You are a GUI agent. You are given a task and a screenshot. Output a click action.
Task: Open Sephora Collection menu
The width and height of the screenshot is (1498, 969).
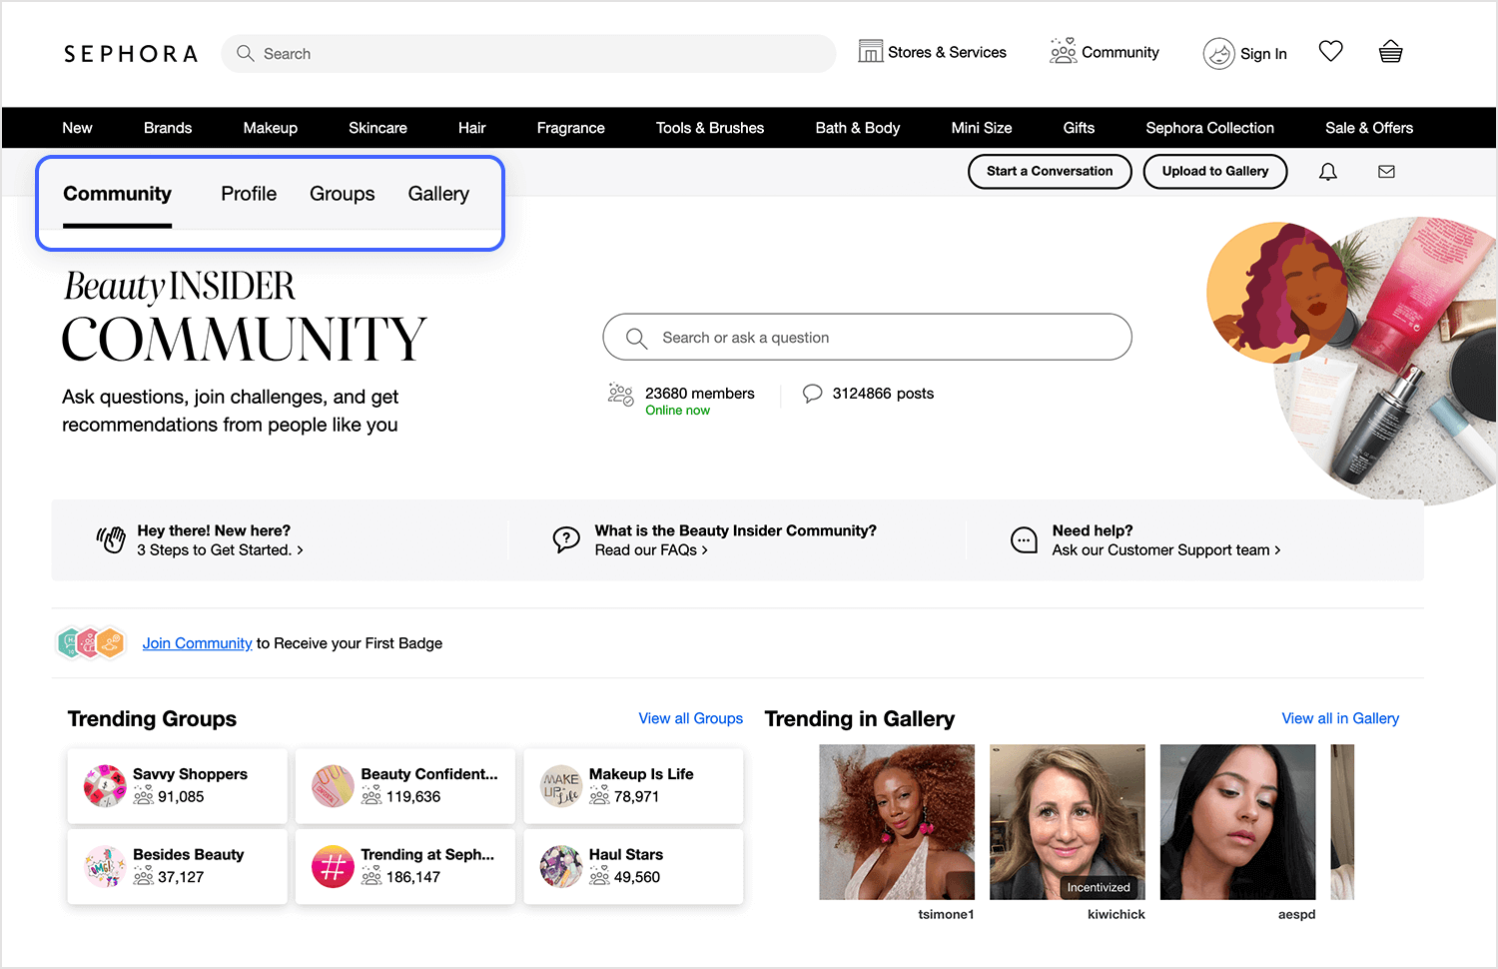1209,128
